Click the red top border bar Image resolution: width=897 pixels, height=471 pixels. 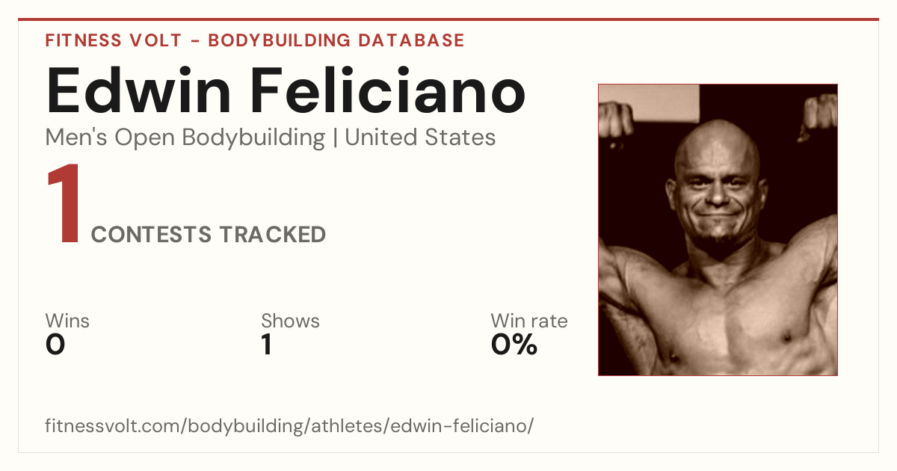449,19
